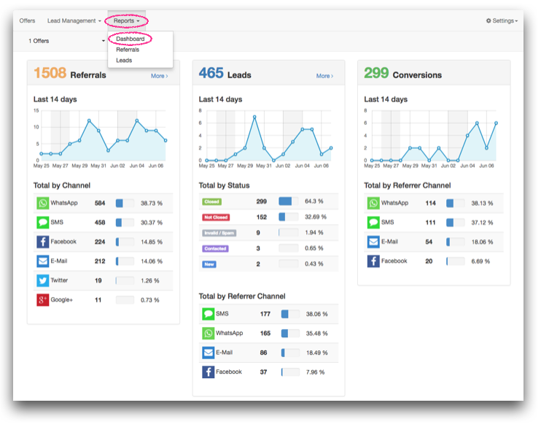Click E-Mail icon in Referrals channel list
The height and width of the screenshot is (427, 541).
click(42, 261)
